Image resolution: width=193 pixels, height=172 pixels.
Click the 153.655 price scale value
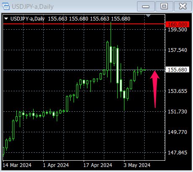pos(177,91)
